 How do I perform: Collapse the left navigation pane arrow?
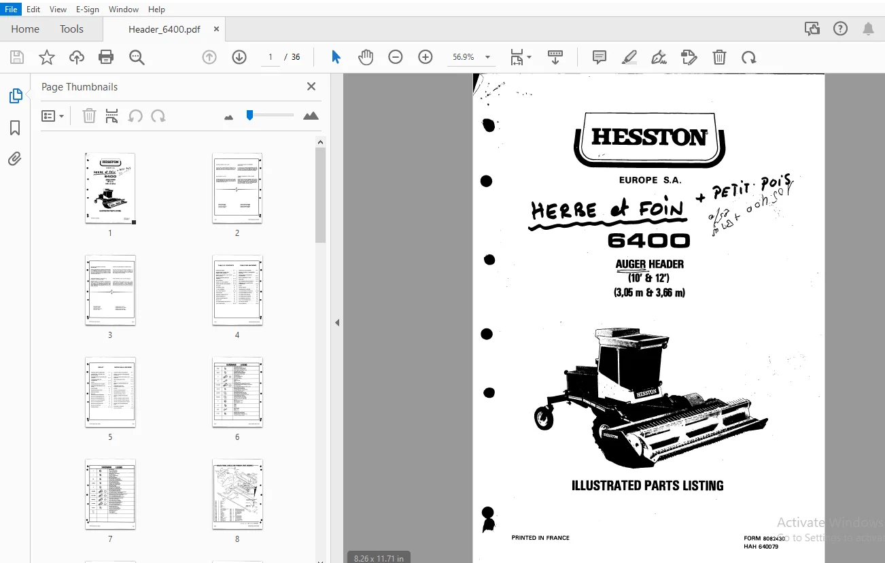click(x=337, y=322)
